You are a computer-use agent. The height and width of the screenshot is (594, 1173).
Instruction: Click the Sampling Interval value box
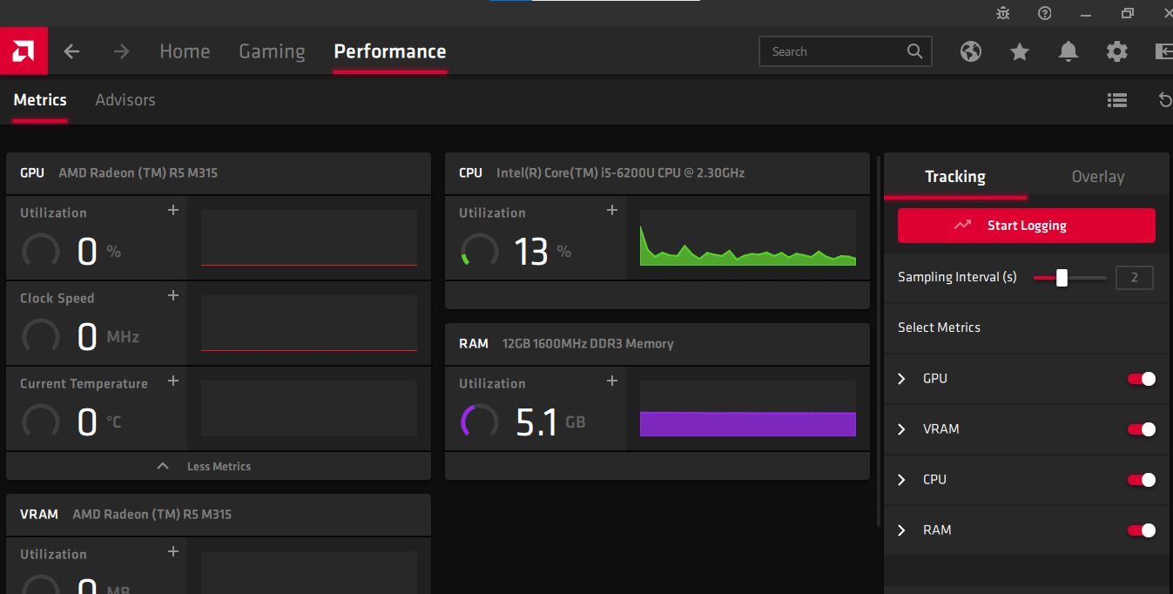pyautogui.click(x=1135, y=278)
